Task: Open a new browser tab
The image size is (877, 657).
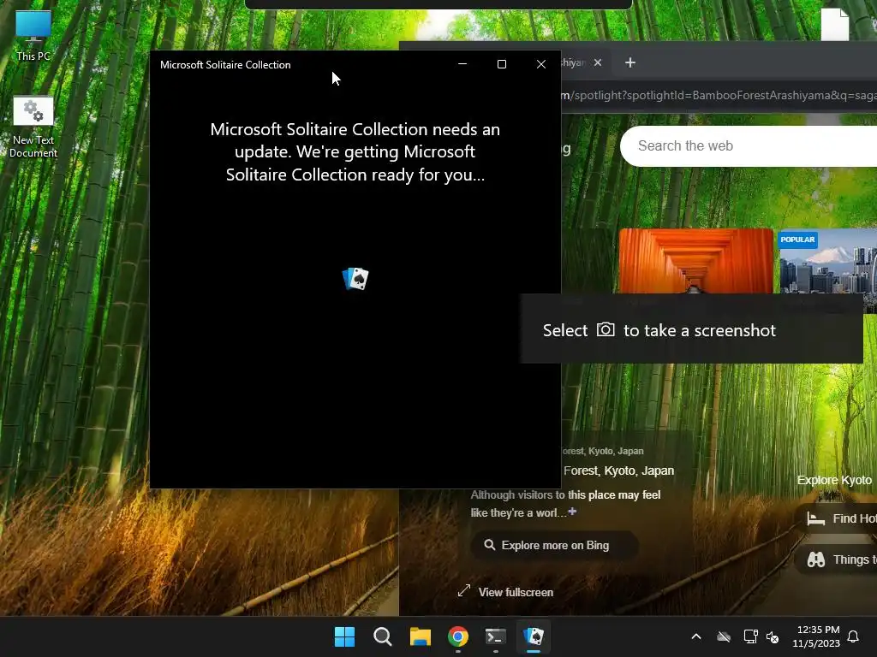Action: 630,62
